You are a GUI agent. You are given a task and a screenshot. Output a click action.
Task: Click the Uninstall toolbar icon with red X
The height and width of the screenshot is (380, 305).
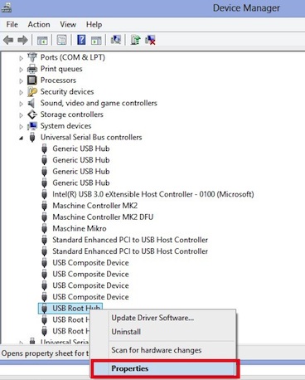pyautogui.click(x=151, y=40)
